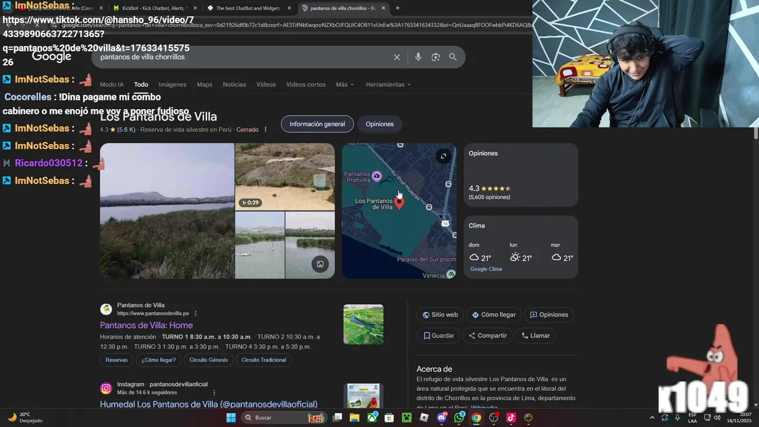Click the Guardar button
The height and width of the screenshot is (427, 759).
(439, 336)
